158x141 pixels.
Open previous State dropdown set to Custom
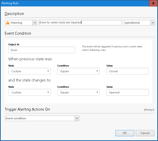tap(29, 71)
